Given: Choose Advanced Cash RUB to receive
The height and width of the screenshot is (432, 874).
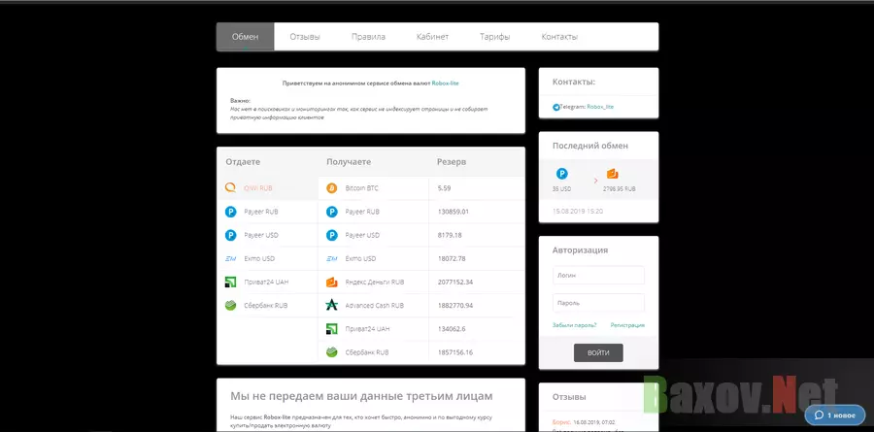Looking at the screenshot, I should tap(374, 306).
